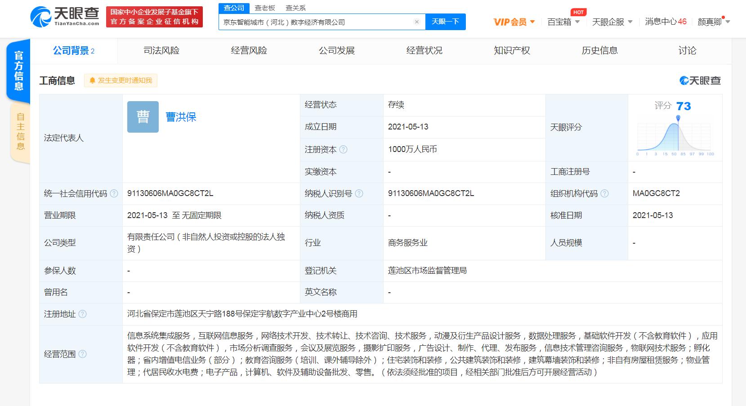746x406 pixels.
Task: Open 消息中心 notifications
Action: (666, 22)
